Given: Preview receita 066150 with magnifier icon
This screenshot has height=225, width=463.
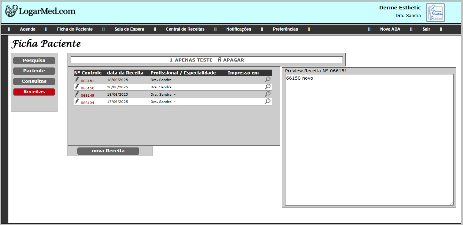Looking at the screenshot, I should (268, 87).
